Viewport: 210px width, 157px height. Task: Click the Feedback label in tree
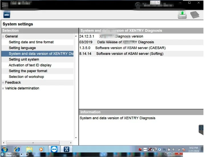(x=13, y=82)
